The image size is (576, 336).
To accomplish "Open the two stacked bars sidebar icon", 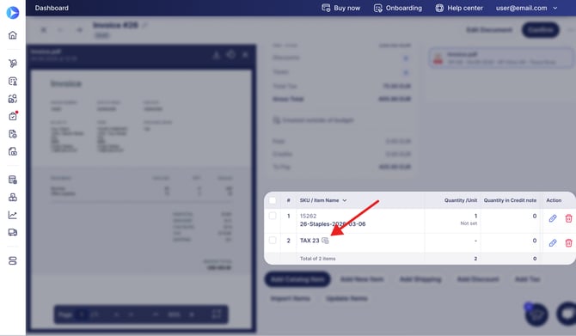I will [x=13, y=260].
